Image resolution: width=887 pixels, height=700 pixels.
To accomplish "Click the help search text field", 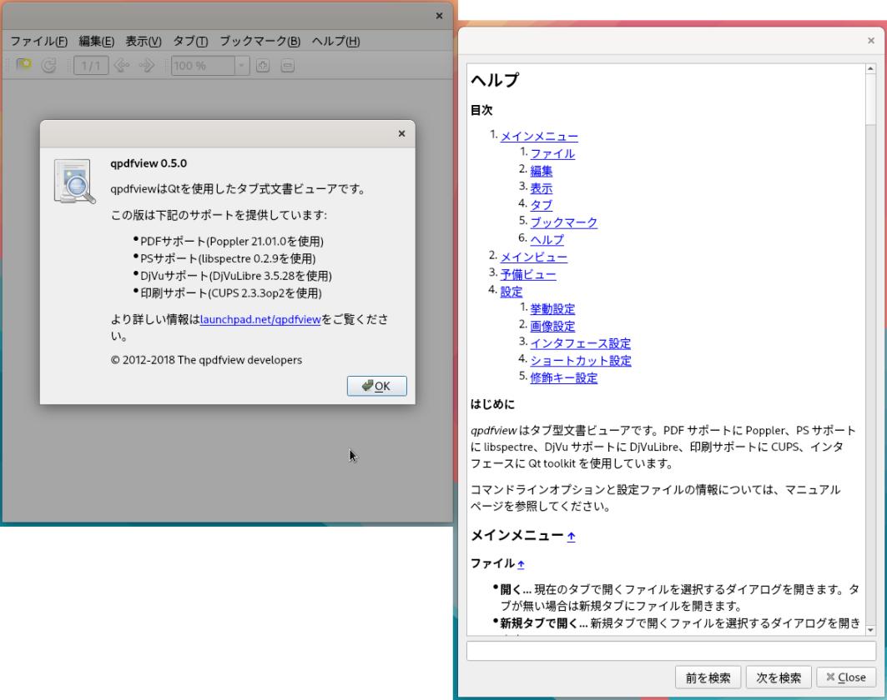I will (x=671, y=651).
